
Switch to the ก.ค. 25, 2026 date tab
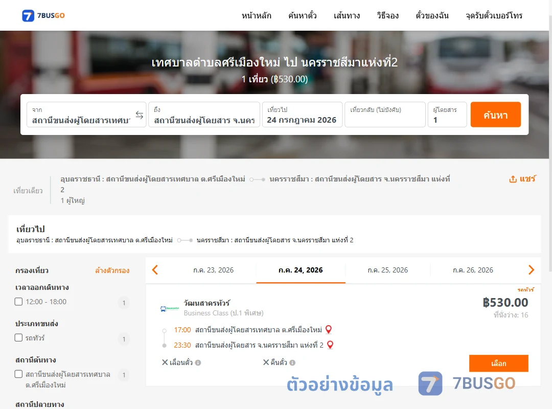(387, 270)
